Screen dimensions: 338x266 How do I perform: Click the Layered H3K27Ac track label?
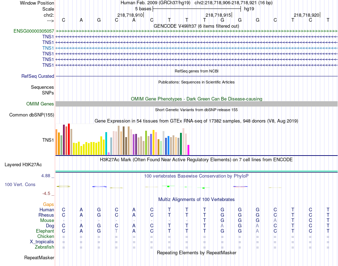tap(23, 165)
